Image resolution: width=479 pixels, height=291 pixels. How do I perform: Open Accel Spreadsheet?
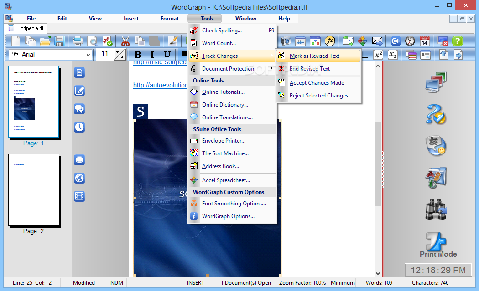coord(232,180)
